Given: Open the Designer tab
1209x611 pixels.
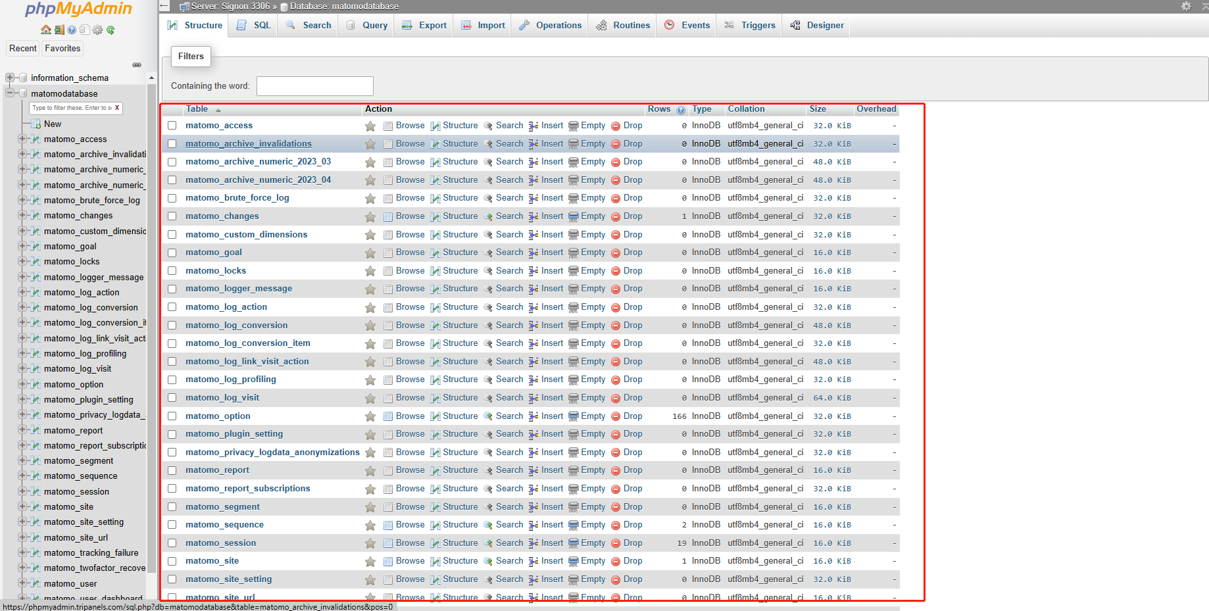Looking at the screenshot, I should 817,25.
